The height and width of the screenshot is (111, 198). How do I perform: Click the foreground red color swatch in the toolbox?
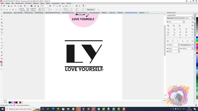click(1, 62)
